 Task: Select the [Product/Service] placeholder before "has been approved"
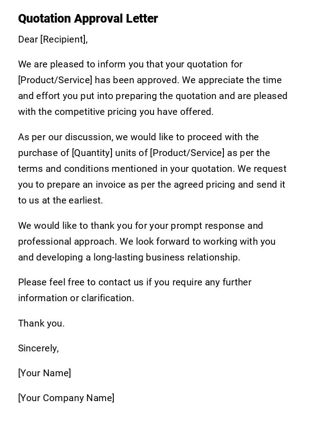[x=55, y=80]
